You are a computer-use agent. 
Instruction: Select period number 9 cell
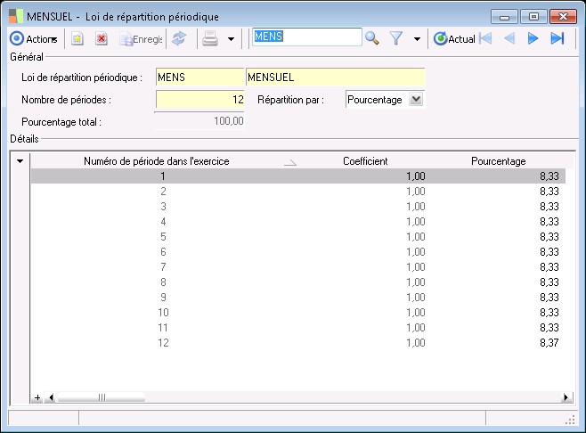click(x=163, y=298)
